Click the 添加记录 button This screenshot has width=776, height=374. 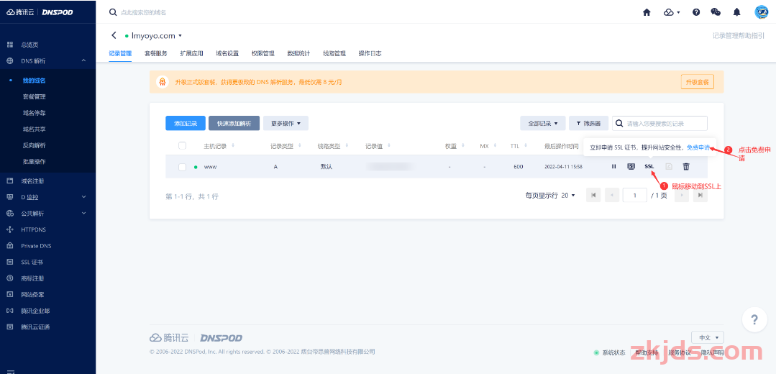click(186, 123)
